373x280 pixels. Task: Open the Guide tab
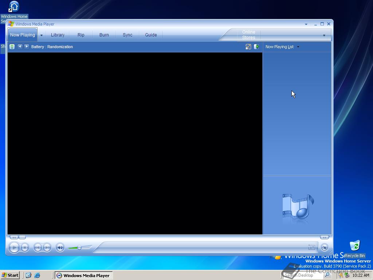151,35
